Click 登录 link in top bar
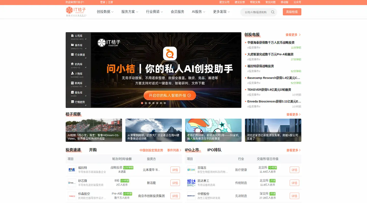Viewport: 367px width, 203px height. [103, 2]
